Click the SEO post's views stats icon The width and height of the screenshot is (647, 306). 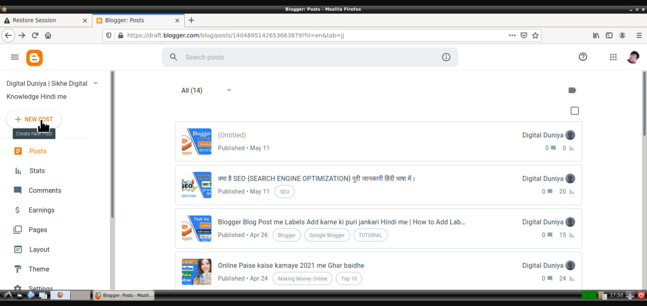coord(572,192)
